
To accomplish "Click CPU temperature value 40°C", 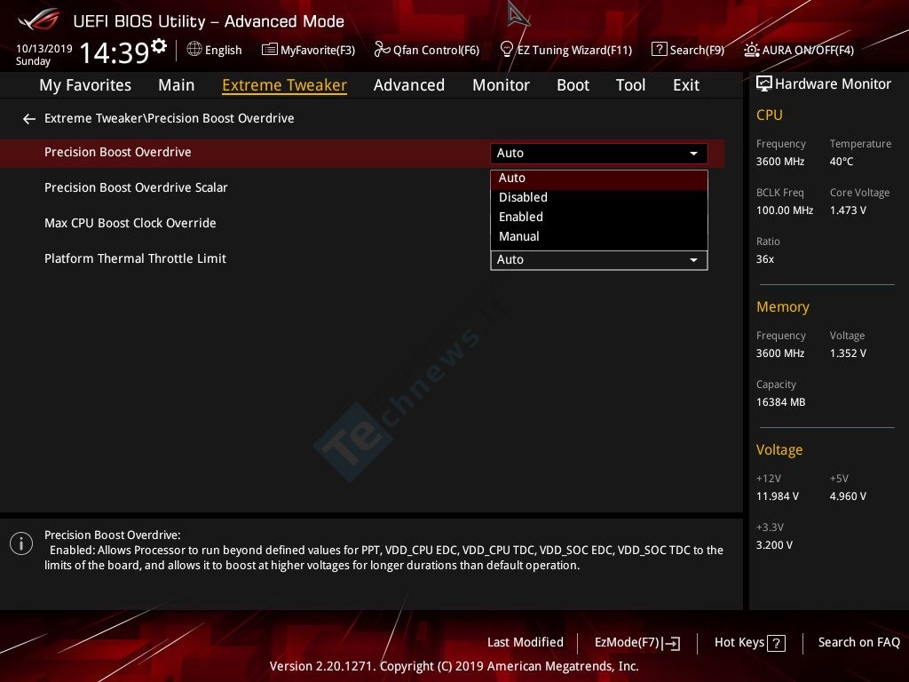I will [842, 162].
